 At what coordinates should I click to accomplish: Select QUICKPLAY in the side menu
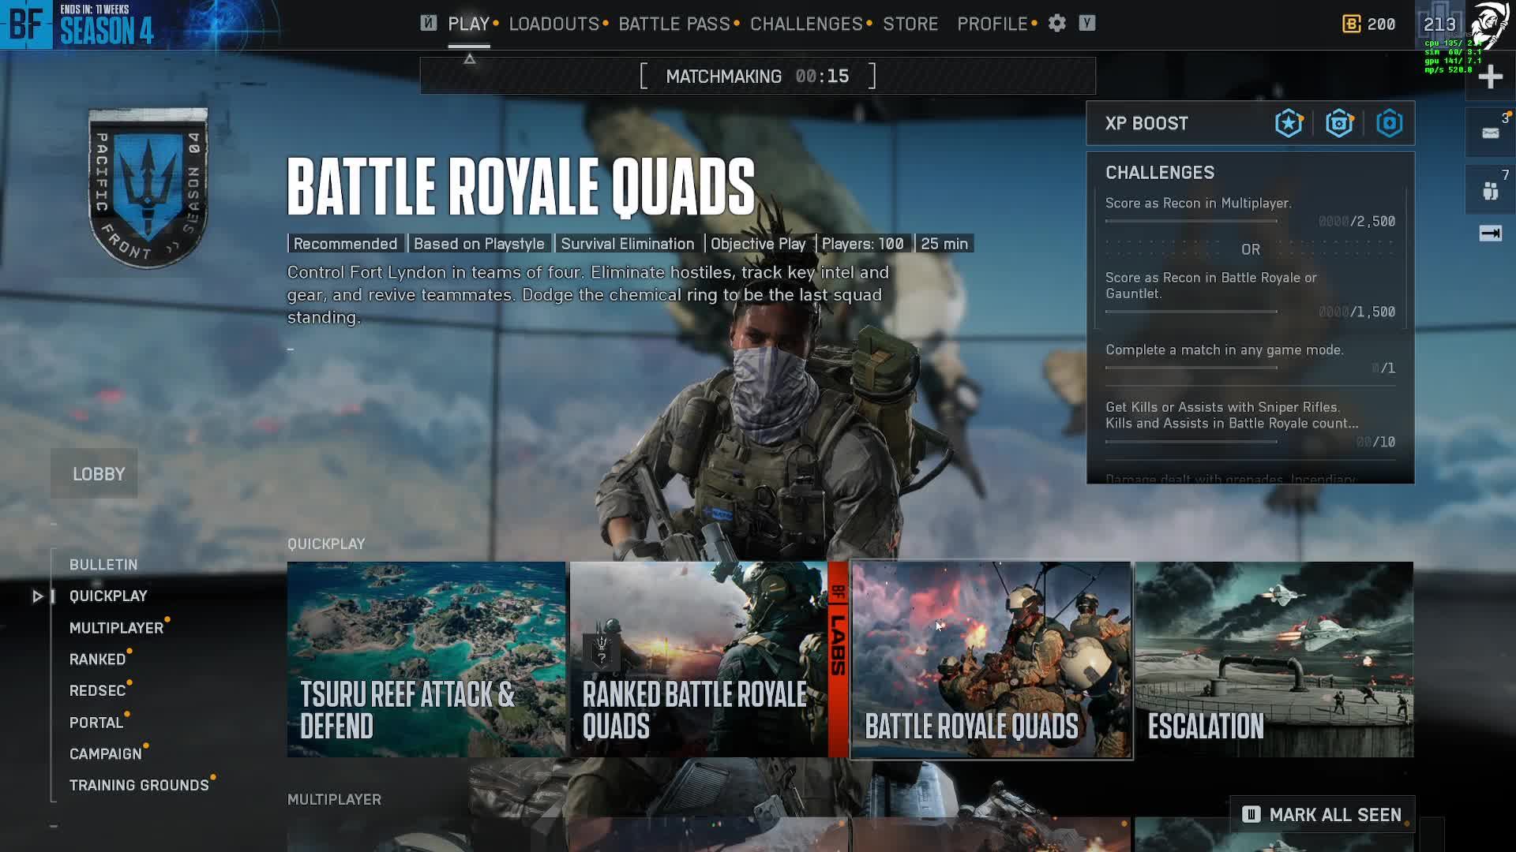pyautogui.click(x=108, y=596)
